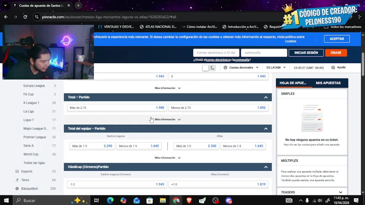Image resolution: width=365 pixels, height=205 pixels.
Task: Click the info icon beside Cuotas decimales
Action: click(x=225, y=67)
